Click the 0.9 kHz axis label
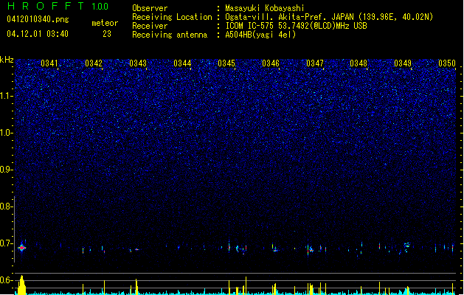Viewport: 464px width, 295px height. click(x=7, y=170)
